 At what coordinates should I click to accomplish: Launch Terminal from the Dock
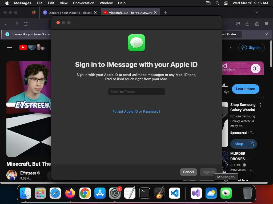pyautogui.click(x=145, y=193)
